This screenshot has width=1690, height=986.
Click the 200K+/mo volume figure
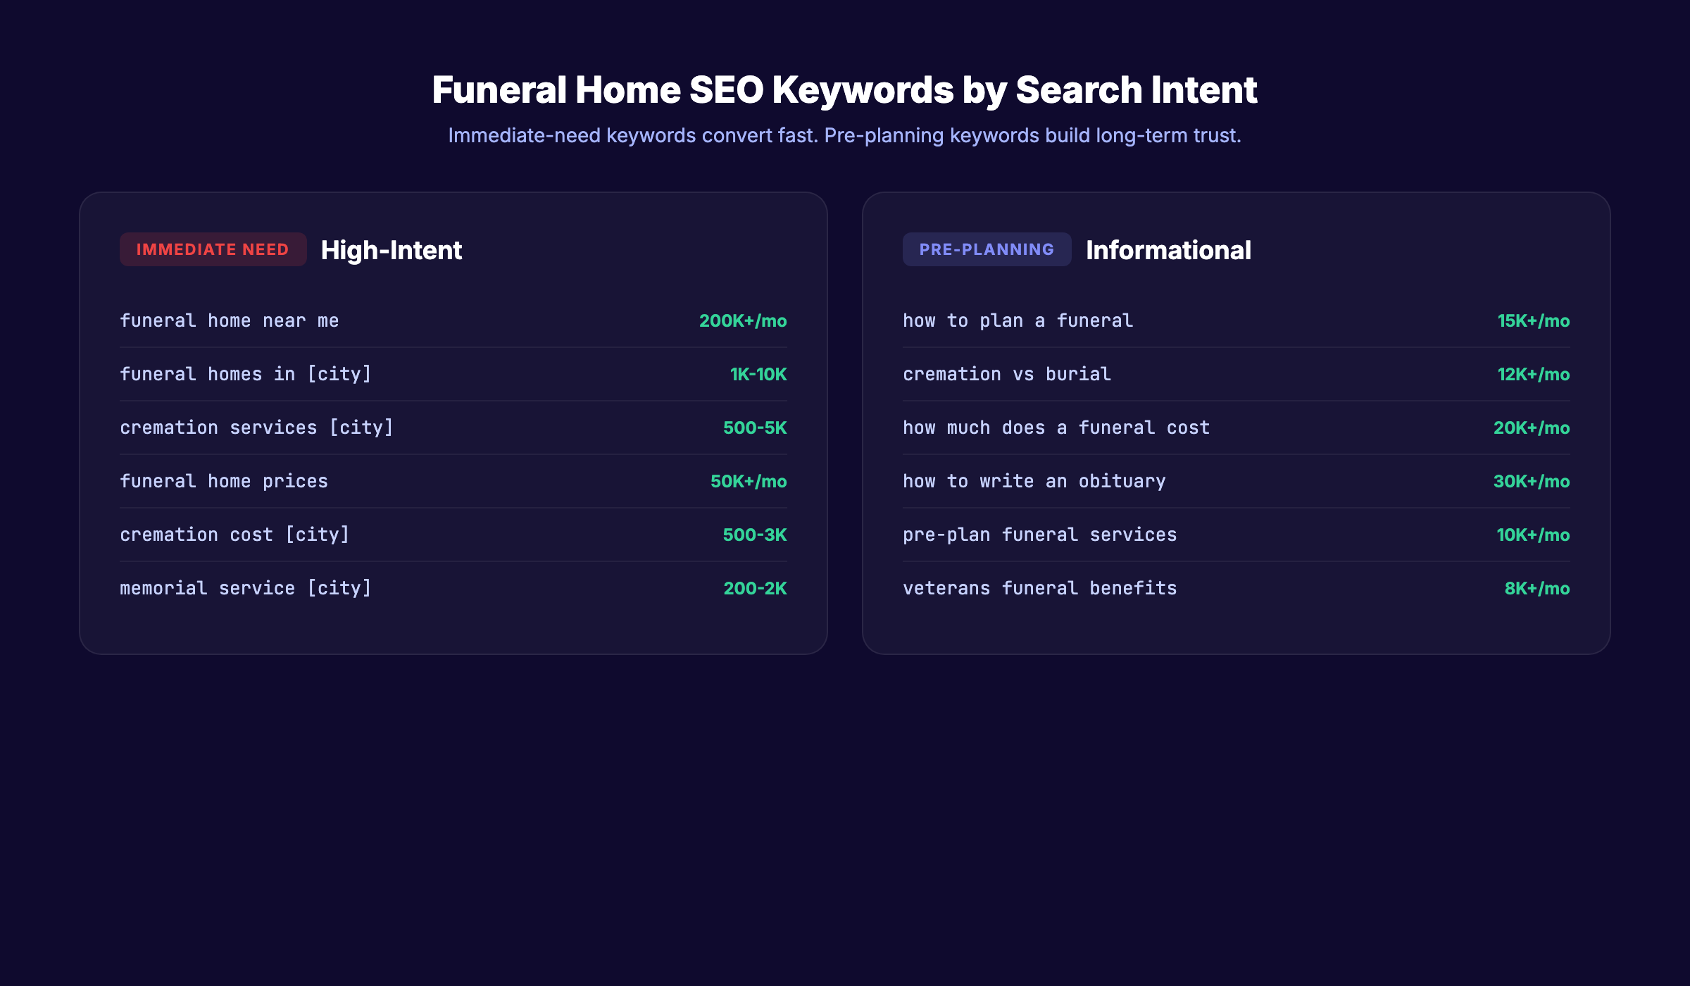(x=741, y=320)
